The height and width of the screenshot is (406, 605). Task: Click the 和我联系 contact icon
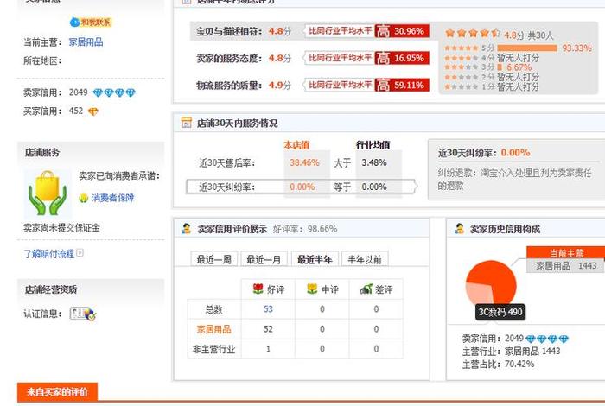pyautogui.click(x=91, y=22)
